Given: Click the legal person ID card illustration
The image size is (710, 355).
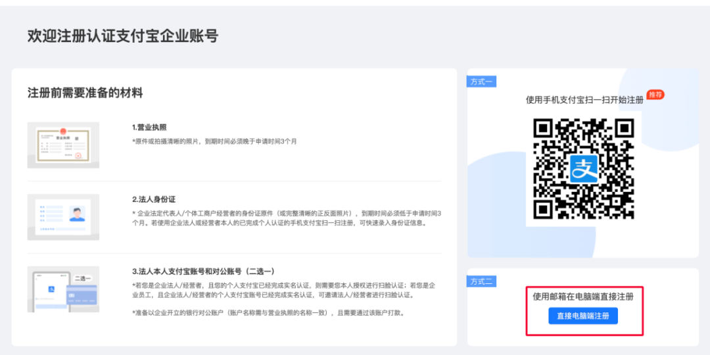Looking at the screenshot, I should point(63,217).
